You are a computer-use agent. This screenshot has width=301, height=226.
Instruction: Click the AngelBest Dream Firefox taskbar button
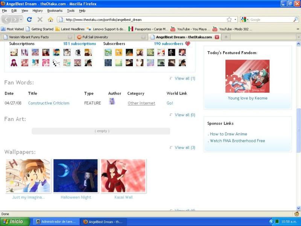point(103,221)
